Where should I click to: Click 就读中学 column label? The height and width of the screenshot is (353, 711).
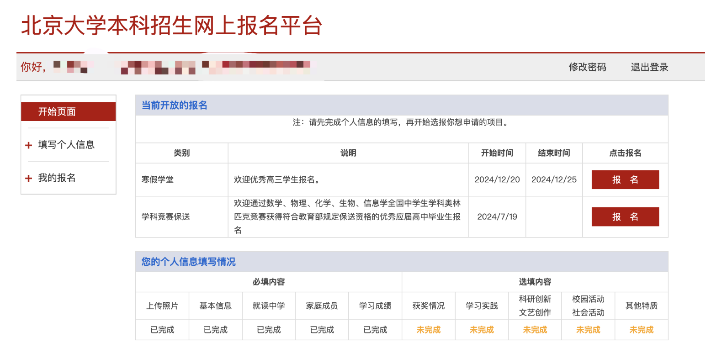pos(269,306)
